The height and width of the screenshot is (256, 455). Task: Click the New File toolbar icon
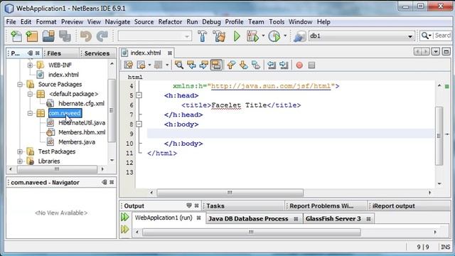point(16,36)
